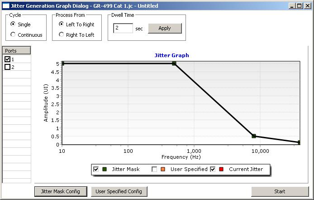Image resolution: width=314 pixels, height=200 pixels.
Task: Close the Jitter Generation Graph dialog
Action: tap(307, 6)
